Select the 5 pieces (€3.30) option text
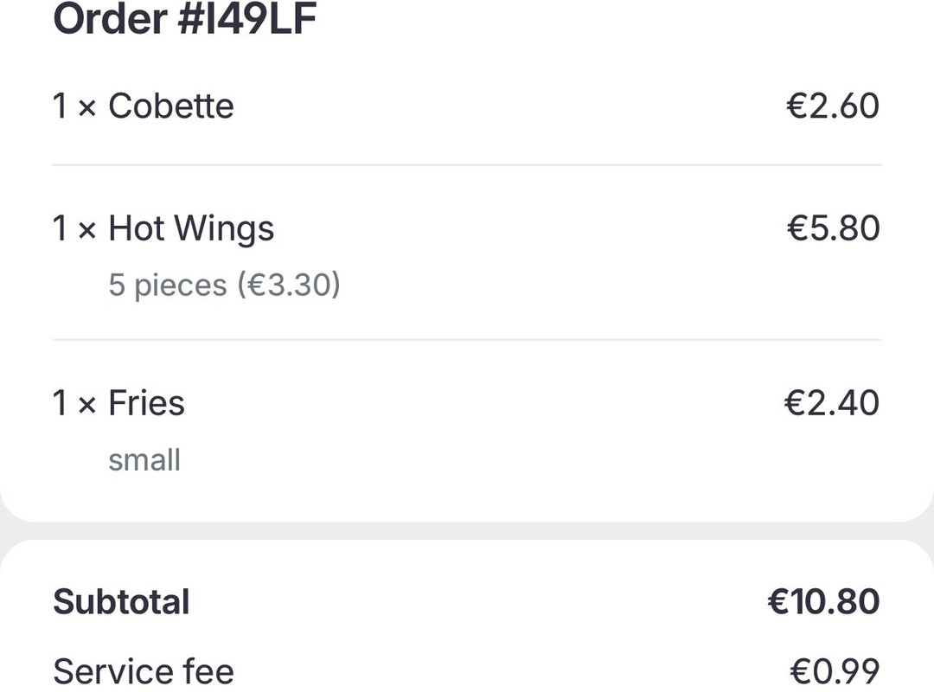Image resolution: width=934 pixels, height=699 pixels. (224, 285)
